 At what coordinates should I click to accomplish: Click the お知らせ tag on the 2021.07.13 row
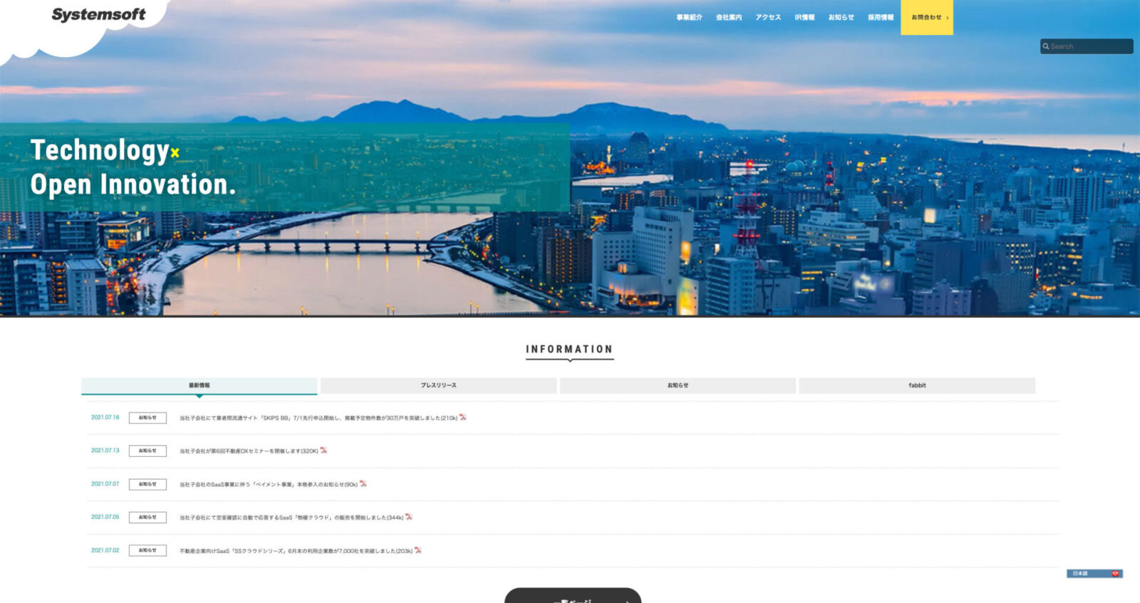pos(147,451)
